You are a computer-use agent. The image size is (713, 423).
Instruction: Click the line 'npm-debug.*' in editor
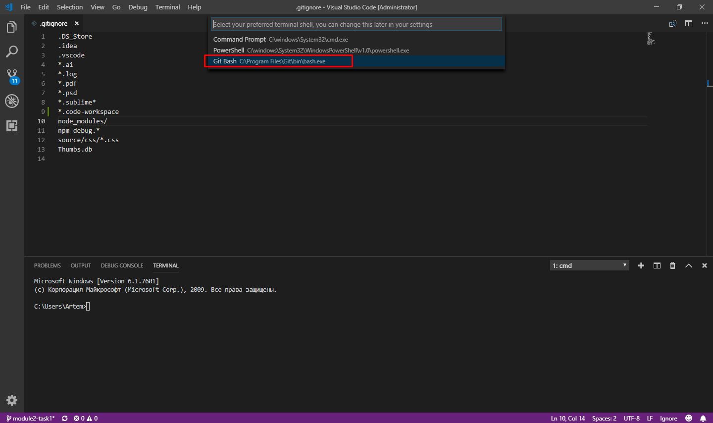pyautogui.click(x=79, y=130)
